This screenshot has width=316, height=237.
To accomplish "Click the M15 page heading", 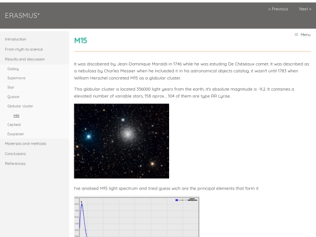I will pos(81,41).
